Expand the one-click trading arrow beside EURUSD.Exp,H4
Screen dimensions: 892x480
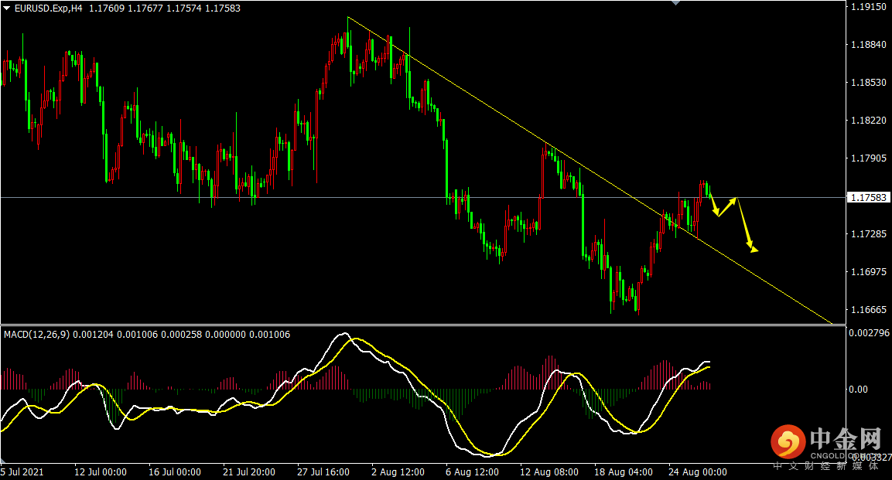7,8
